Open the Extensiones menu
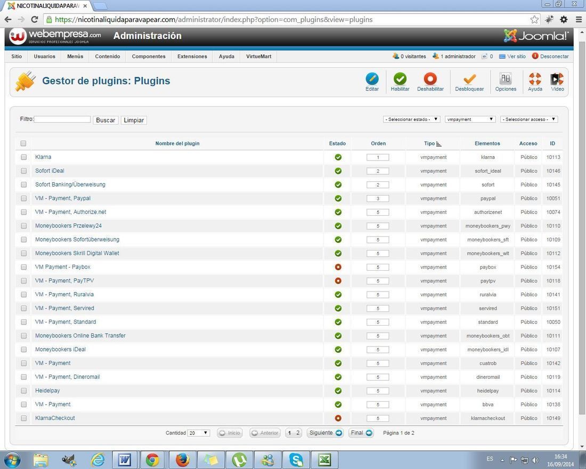586x469 pixels. point(192,56)
